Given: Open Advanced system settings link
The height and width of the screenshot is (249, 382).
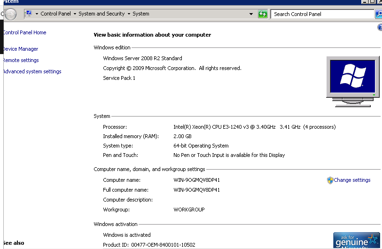Looking at the screenshot, I should pyautogui.click(x=32, y=71).
